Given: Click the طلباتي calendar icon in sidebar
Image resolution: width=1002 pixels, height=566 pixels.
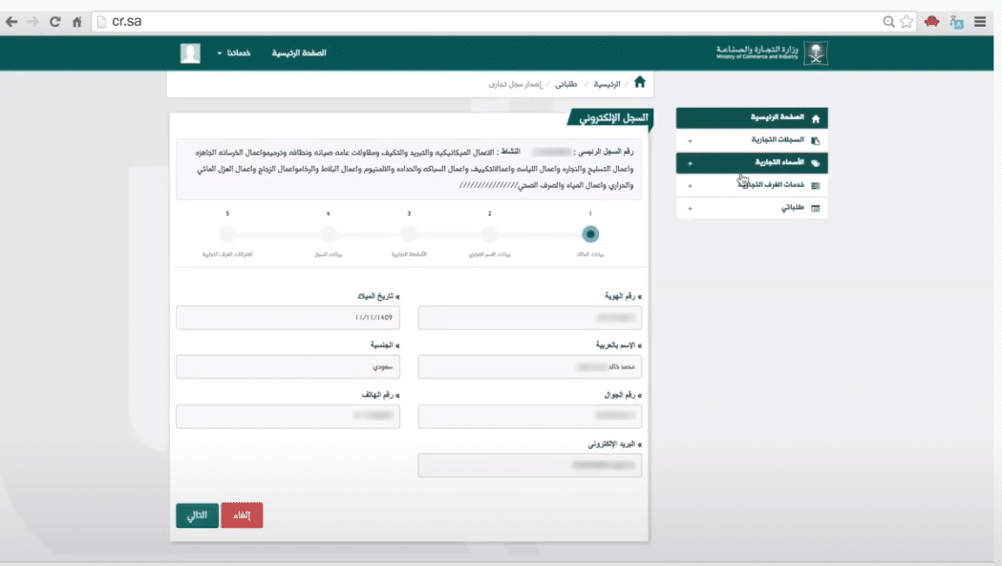Looking at the screenshot, I should click(x=816, y=208).
